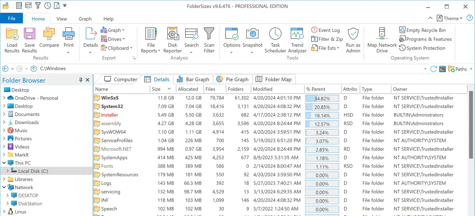
Task: Click Empty Recycle Bin
Action: tap(422, 30)
